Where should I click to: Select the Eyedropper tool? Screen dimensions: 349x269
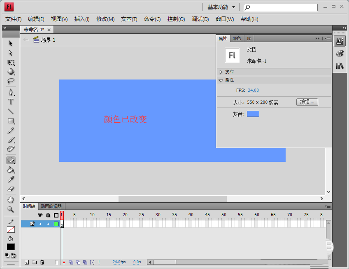coord(11,179)
